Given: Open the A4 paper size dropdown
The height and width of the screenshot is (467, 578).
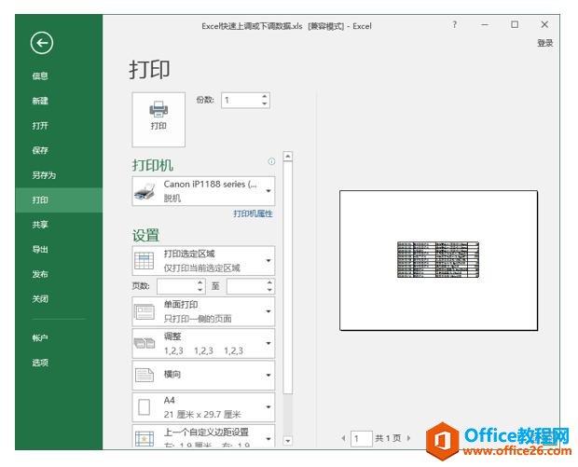Looking at the screenshot, I should 203,407.
